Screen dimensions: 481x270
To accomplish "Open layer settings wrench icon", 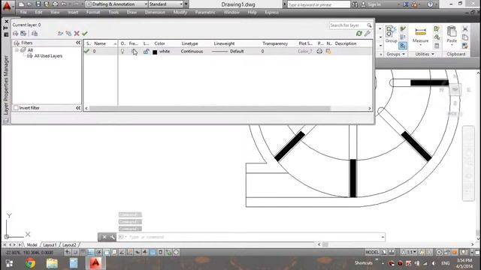I will 368,34.
